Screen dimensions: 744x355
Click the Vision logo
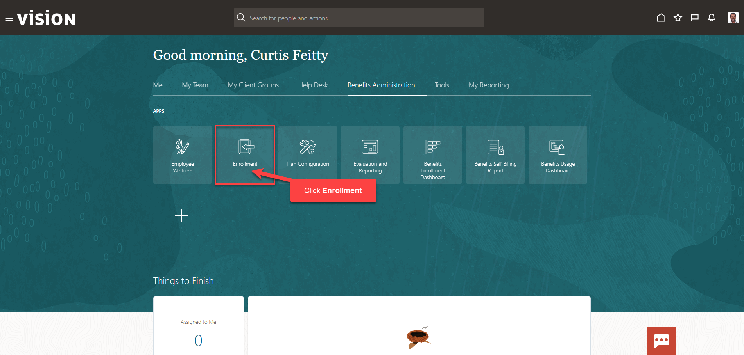point(46,18)
